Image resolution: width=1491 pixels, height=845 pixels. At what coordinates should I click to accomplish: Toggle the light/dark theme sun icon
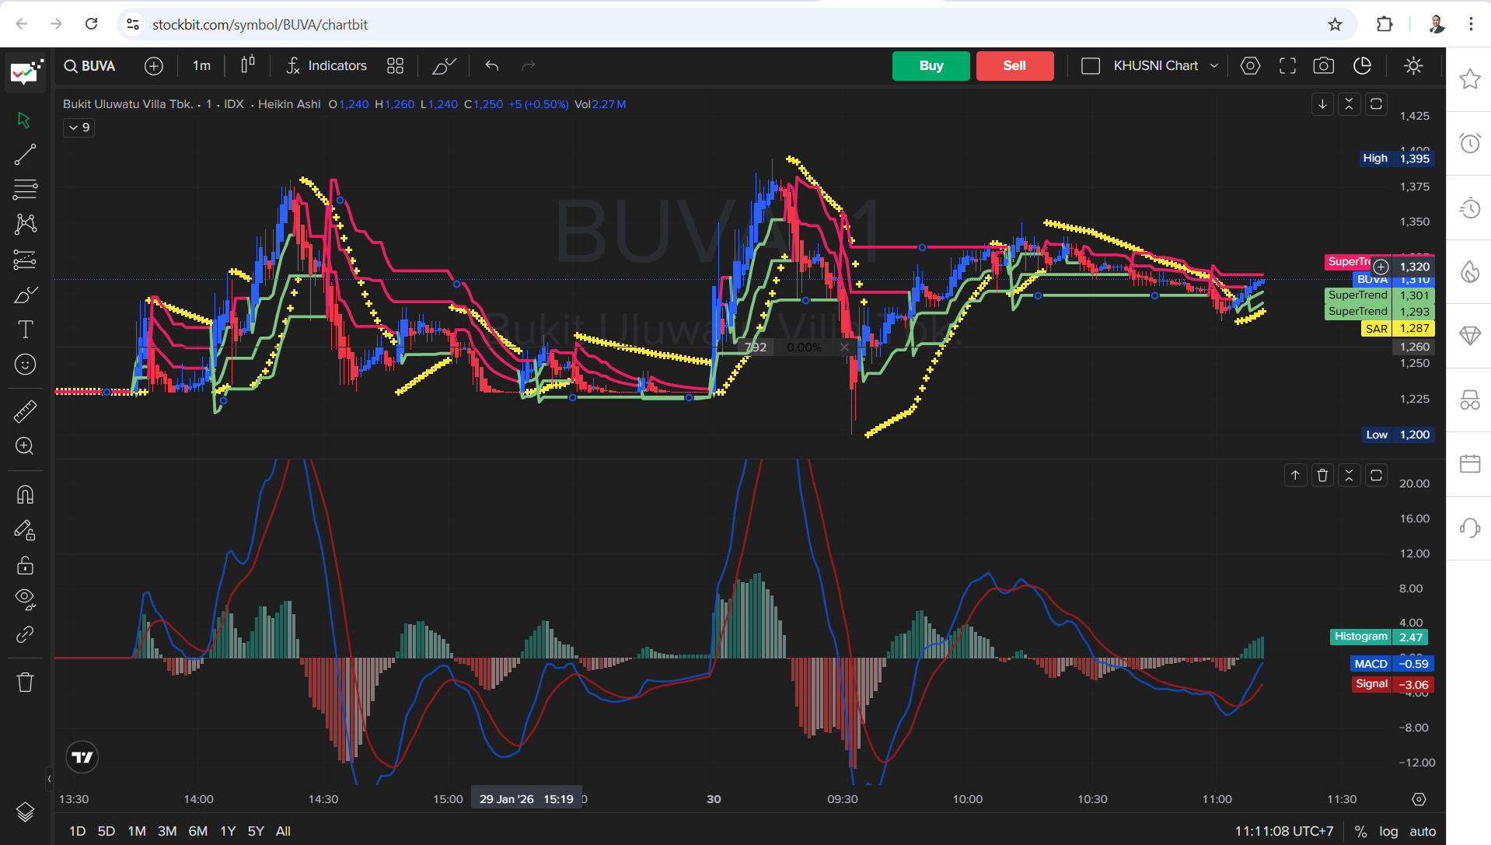click(1414, 66)
